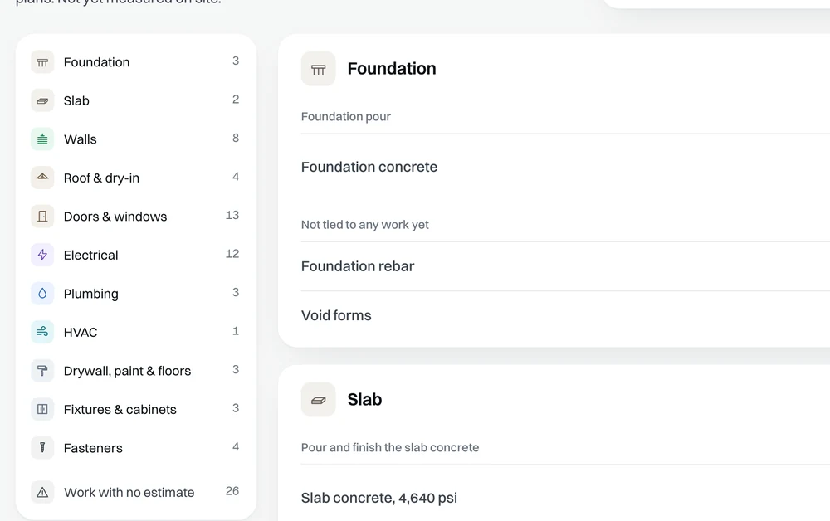Show Work with no estimate items
Screen dimensions: 830x521
[x=136, y=493]
